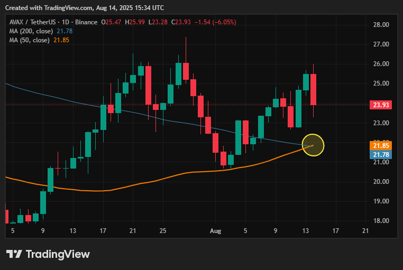Click the latest red candle on Aug 14
Viewport: 403px width, 270px height.
click(x=313, y=89)
